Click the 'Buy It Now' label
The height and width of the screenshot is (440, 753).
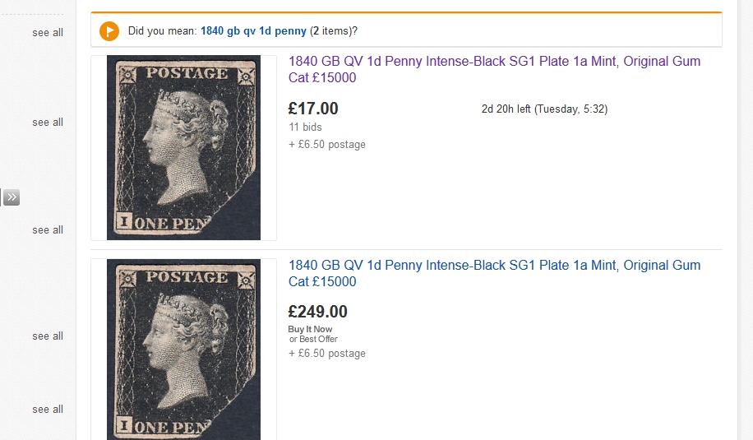[310, 329]
